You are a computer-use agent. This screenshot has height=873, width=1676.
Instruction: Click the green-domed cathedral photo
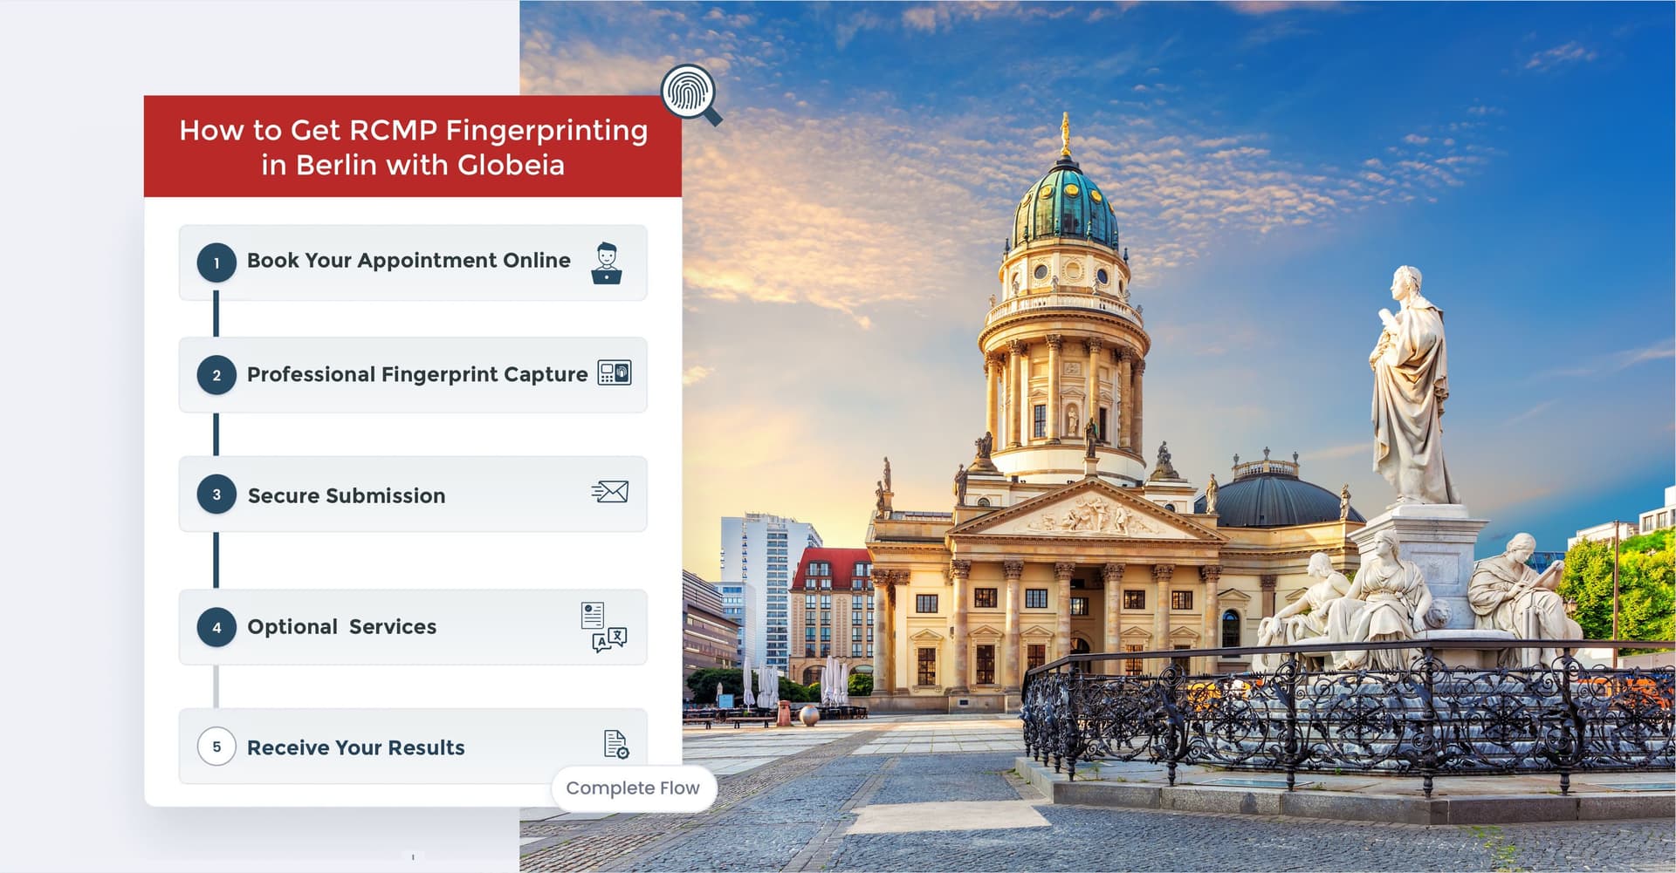click(x=1065, y=436)
